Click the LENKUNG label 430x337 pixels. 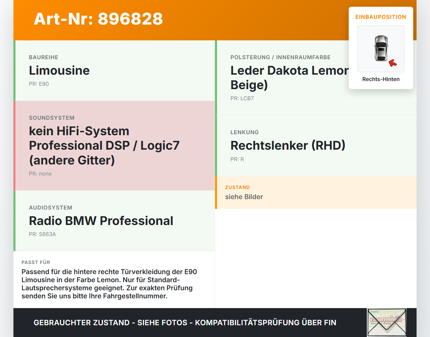[x=245, y=132]
